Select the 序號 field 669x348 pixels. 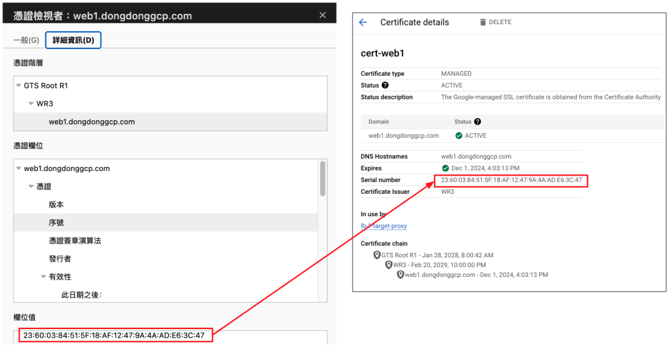(166, 223)
